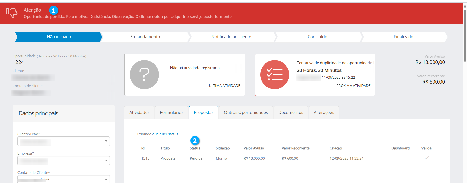The height and width of the screenshot is (183, 467).
Task: Click the Válida checkmark on proposal 1315
Action: pyautogui.click(x=426, y=158)
